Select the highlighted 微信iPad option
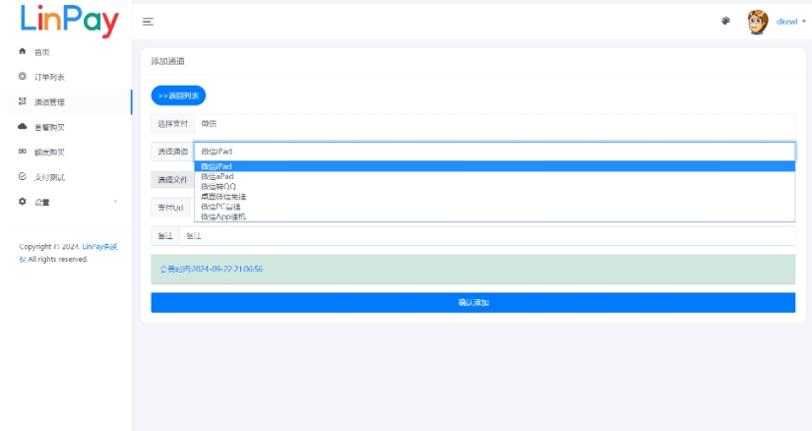Viewport: 812px width, 431px height. pyautogui.click(x=494, y=166)
